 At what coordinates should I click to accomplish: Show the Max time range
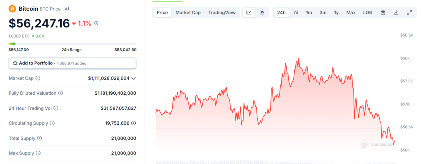tap(351, 13)
